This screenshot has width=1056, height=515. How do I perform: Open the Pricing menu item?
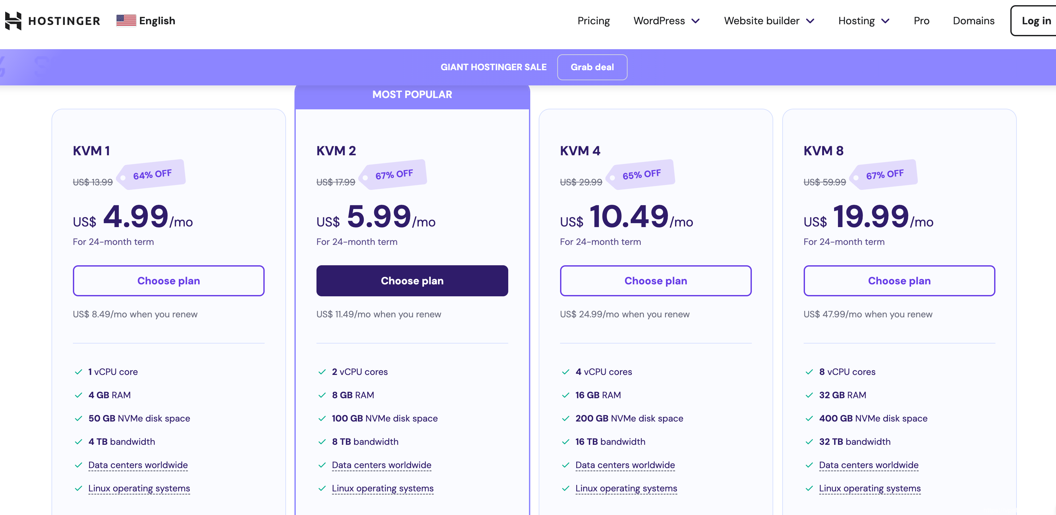[x=593, y=20]
